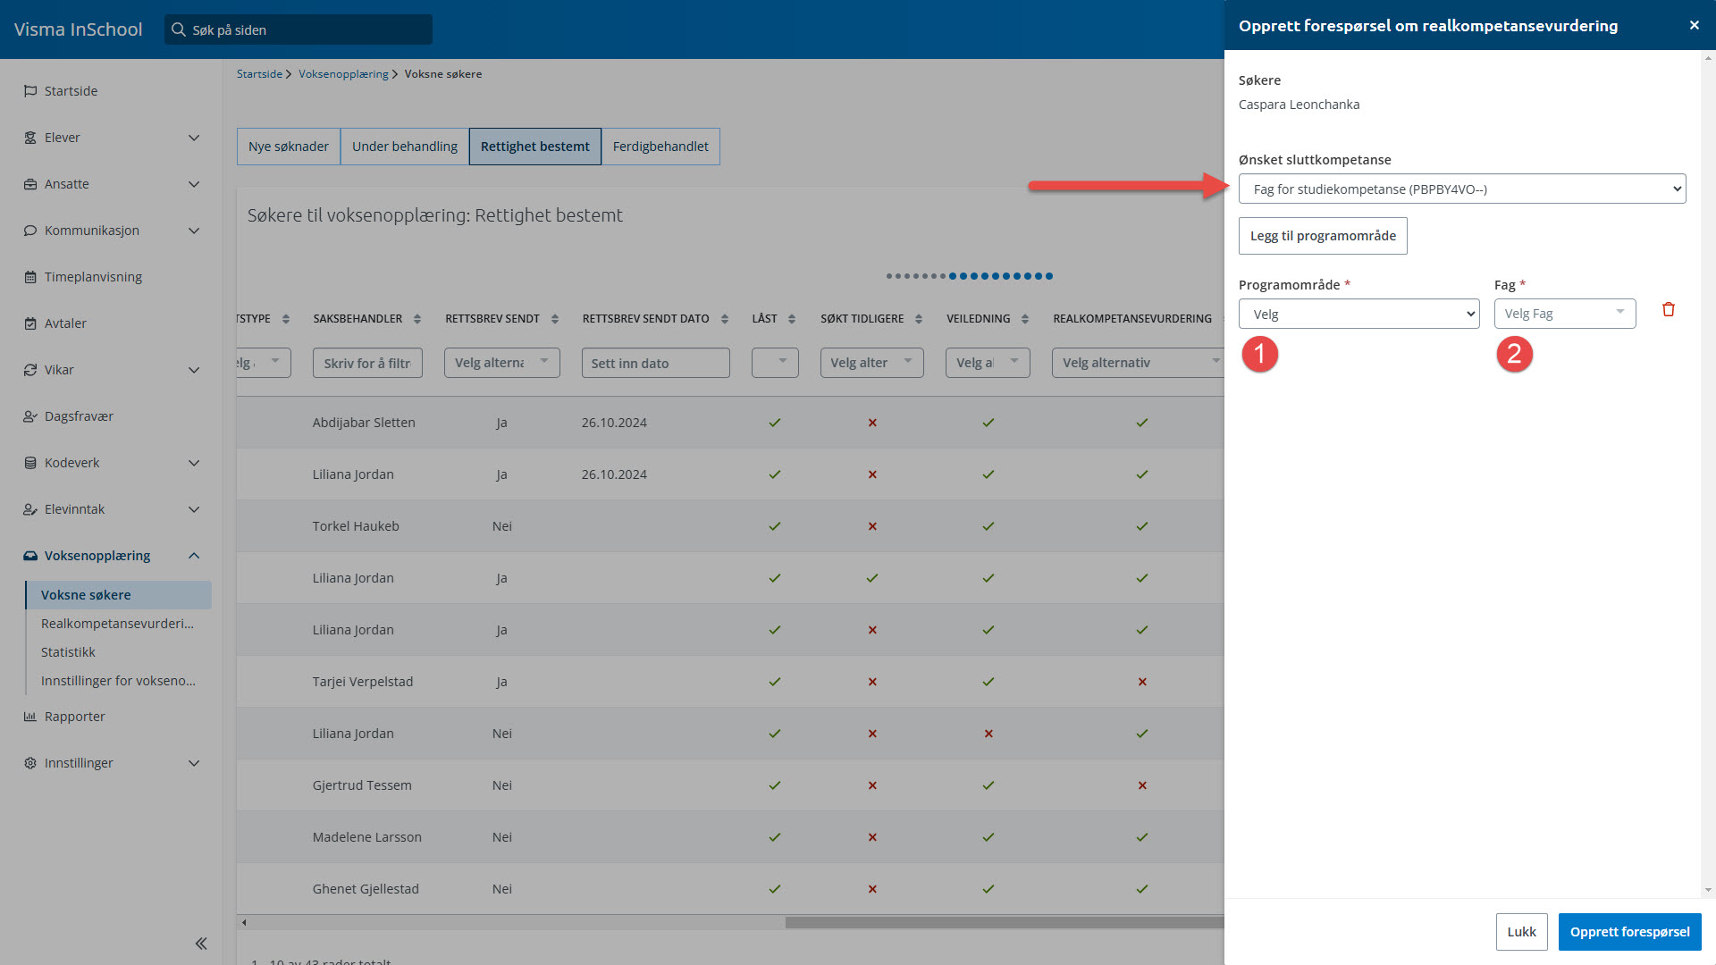Click the Visma InSchool logo

79,29
